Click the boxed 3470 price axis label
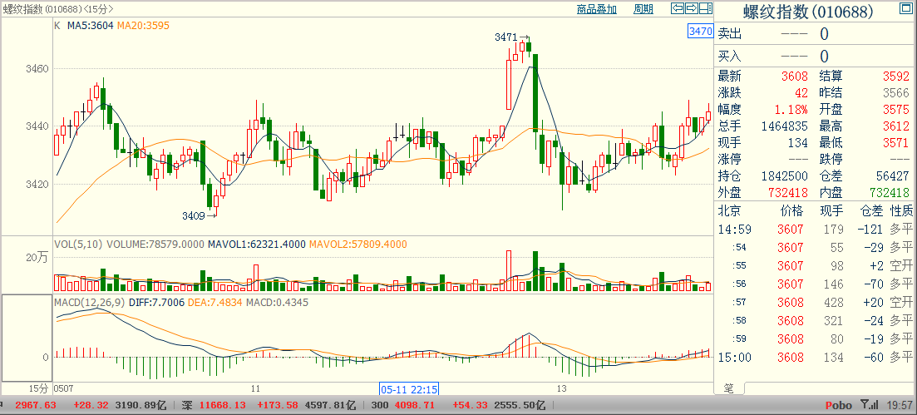Viewport: 917px width, 415px height. click(700, 31)
